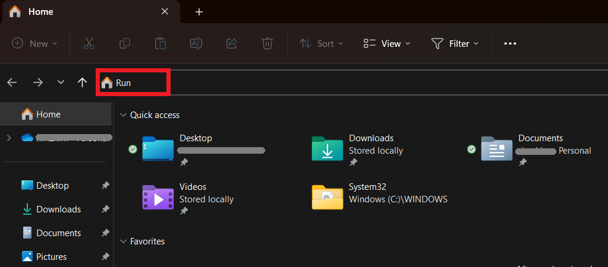The height and width of the screenshot is (267, 608).
Task: Select the Home tab
Action: (90, 12)
